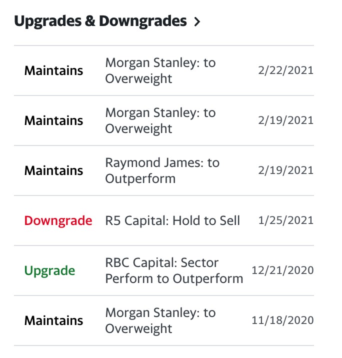Click the 2/22/2021 date
Screen dimensions: 342x358
(x=286, y=70)
